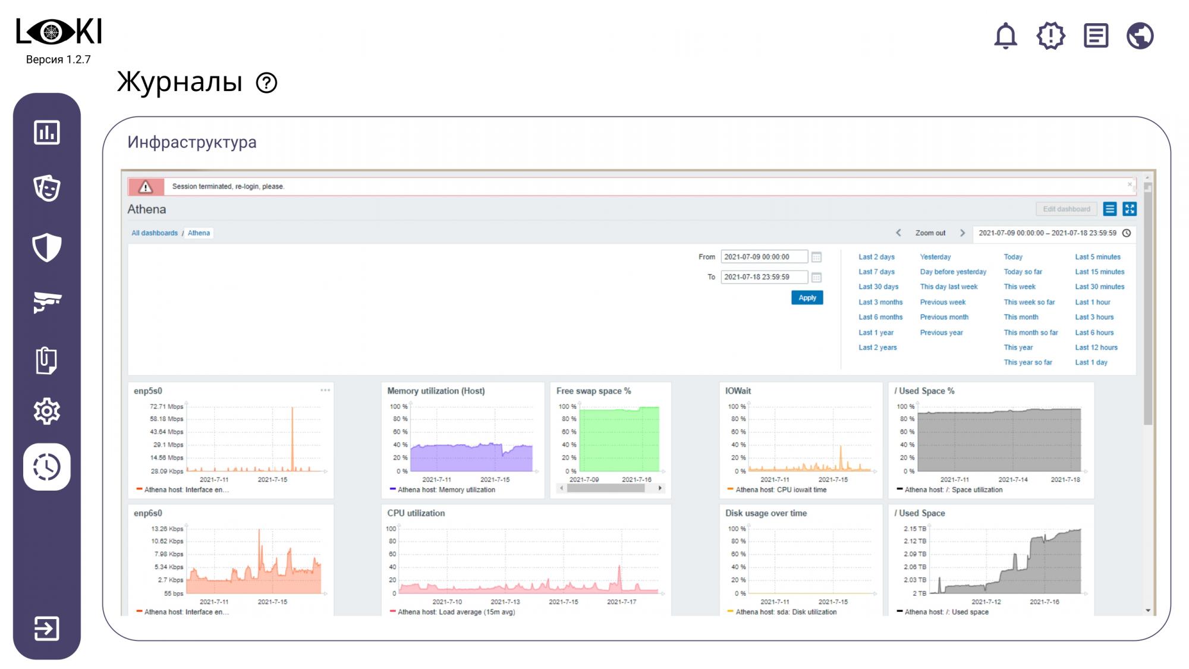Open the notifications bell icon
This screenshot has width=1189, height=669.
(x=1005, y=36)
